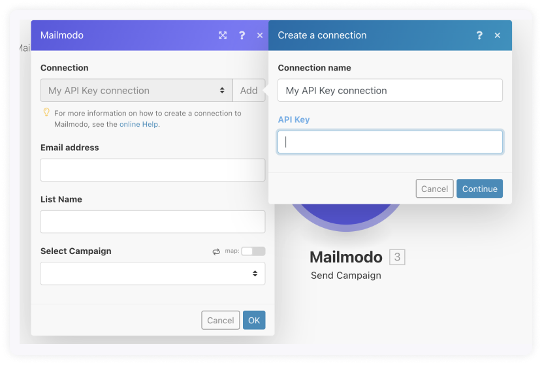Click the module number 3 badge

click(x=397, y=257)
